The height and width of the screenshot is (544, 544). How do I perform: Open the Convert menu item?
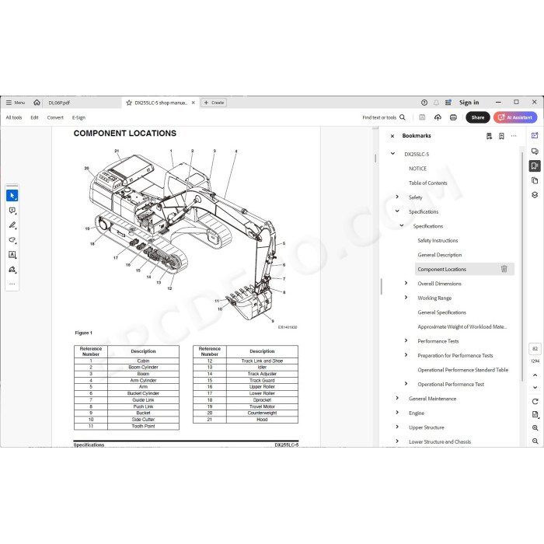point(55,117)
